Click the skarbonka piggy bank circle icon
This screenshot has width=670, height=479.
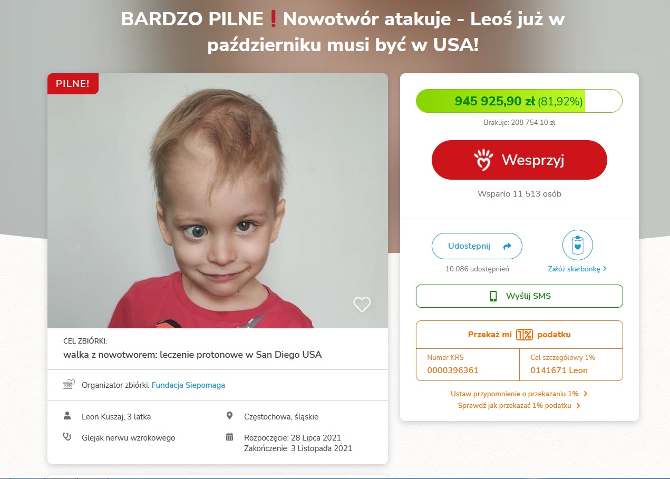point(578,245)
